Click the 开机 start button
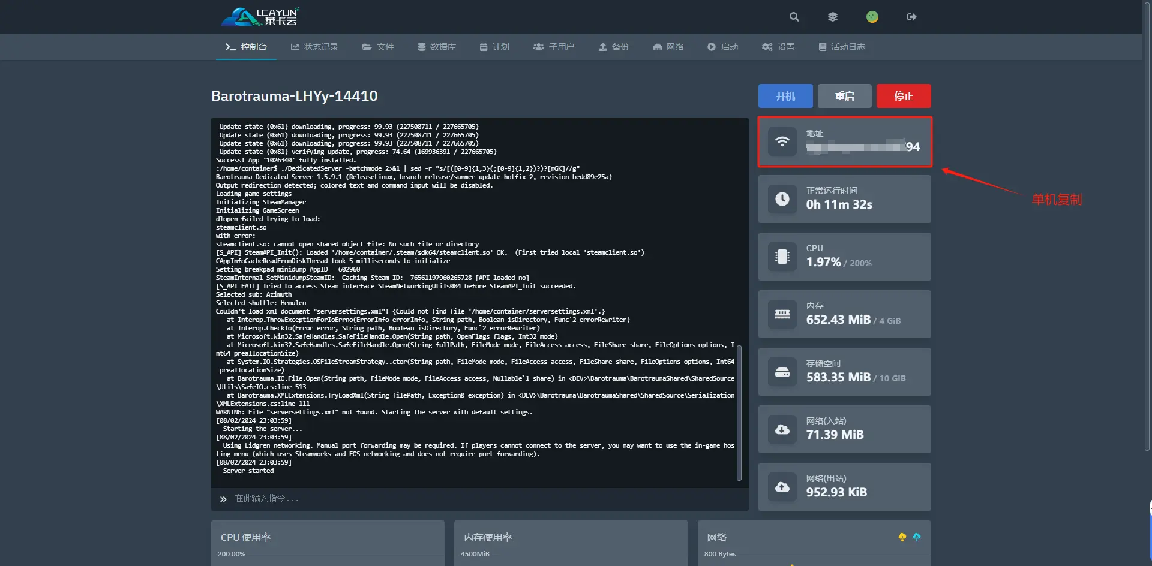 pos(785,96)
